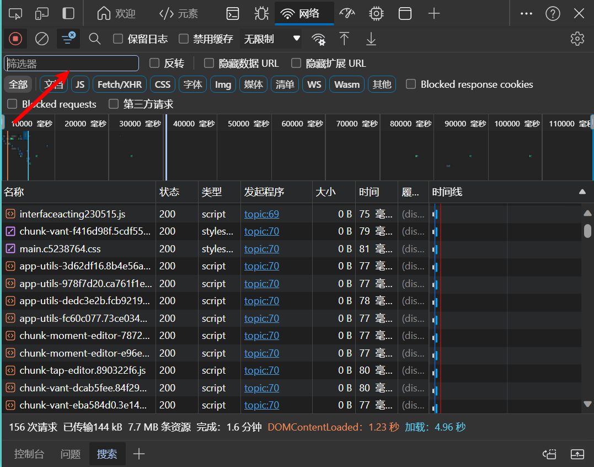The width and height of the screenshot is (594, 467).
Task: Check Blocked requests checkbox
Action: click(x=12, y=104)
